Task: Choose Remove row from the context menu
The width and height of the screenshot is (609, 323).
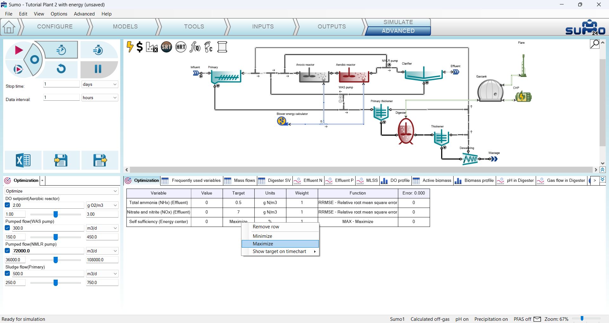Action: (280, 227)
